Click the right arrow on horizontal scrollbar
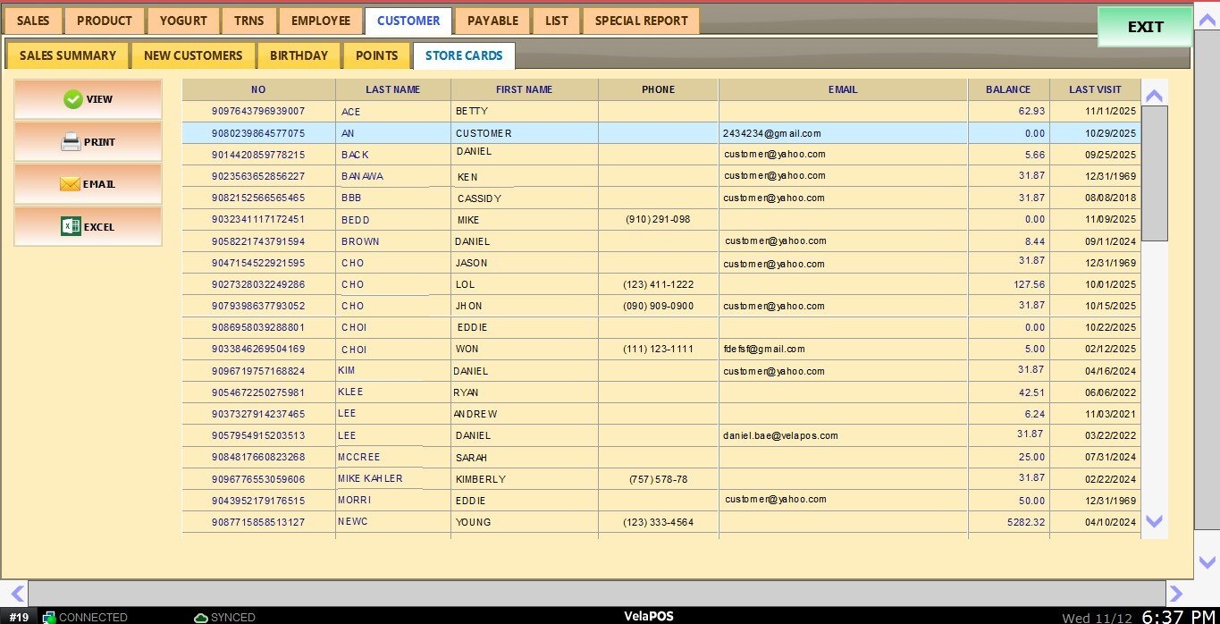 coord(1176,593)
